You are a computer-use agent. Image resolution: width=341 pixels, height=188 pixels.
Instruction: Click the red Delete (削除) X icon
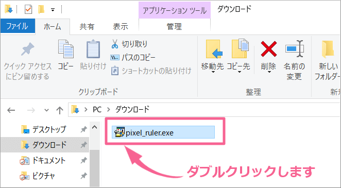[269, 49]
